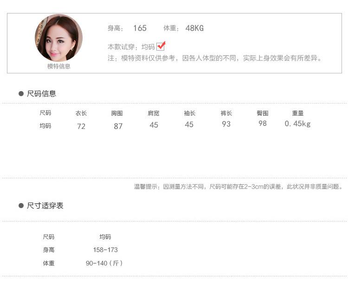Click the 衣长 column header
The width and height of the screenshot is (348, 308).
coord(81,113)
